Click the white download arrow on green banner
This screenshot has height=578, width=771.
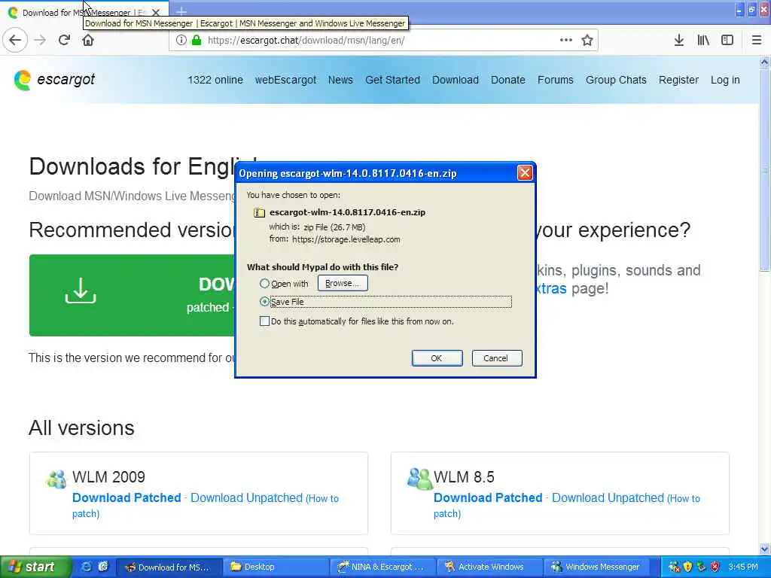81,291
